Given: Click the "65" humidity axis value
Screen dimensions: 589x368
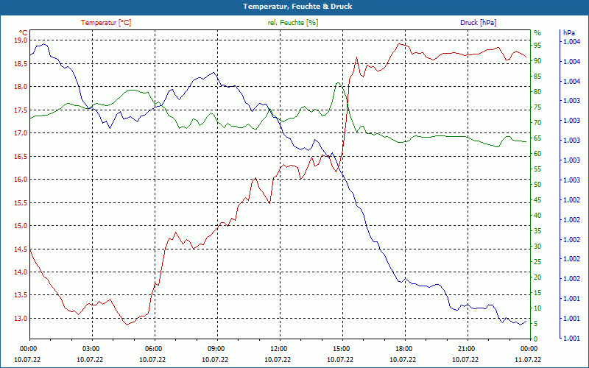Looking at the screenshot, I should (x=537, y=138).
